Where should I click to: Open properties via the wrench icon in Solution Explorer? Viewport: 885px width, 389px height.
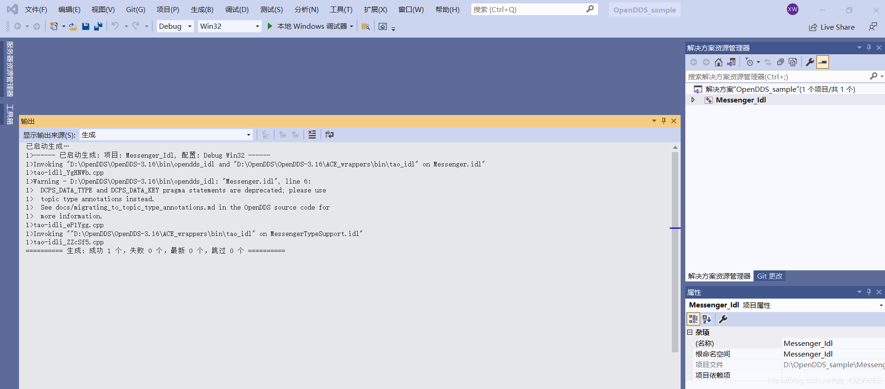810,62
